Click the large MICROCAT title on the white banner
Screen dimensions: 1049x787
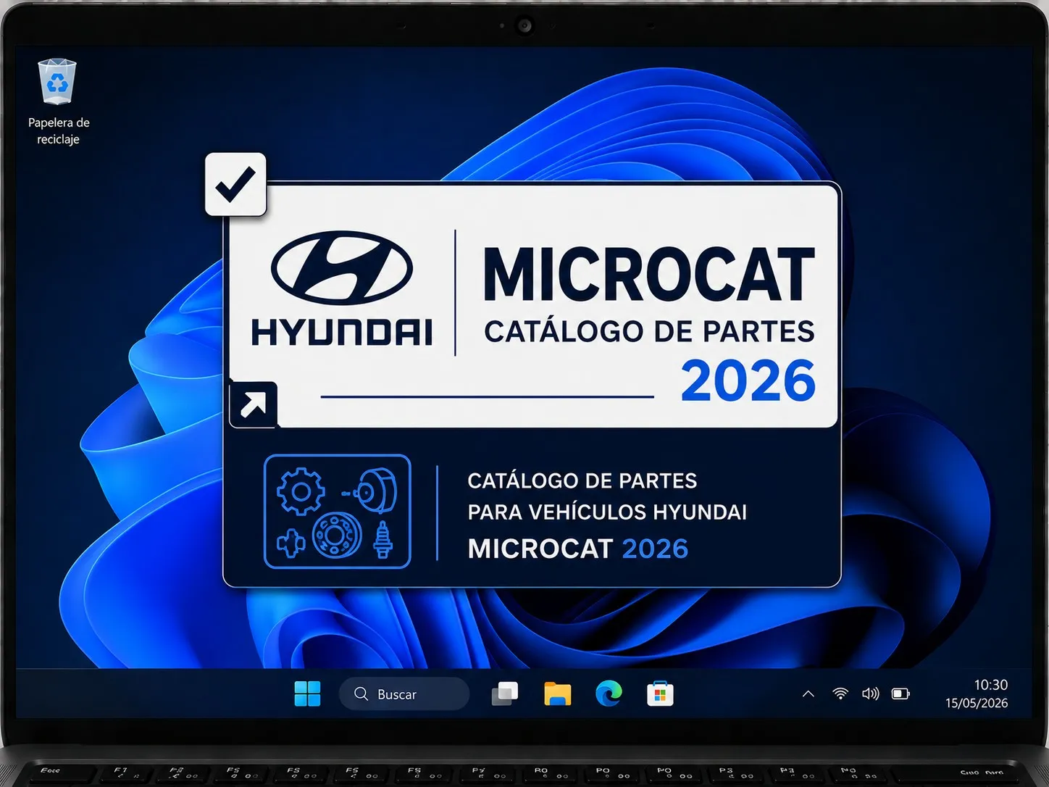click(x=649, y=274)
